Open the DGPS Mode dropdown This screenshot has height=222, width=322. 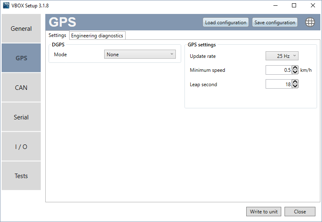click(x=140, y=54)
